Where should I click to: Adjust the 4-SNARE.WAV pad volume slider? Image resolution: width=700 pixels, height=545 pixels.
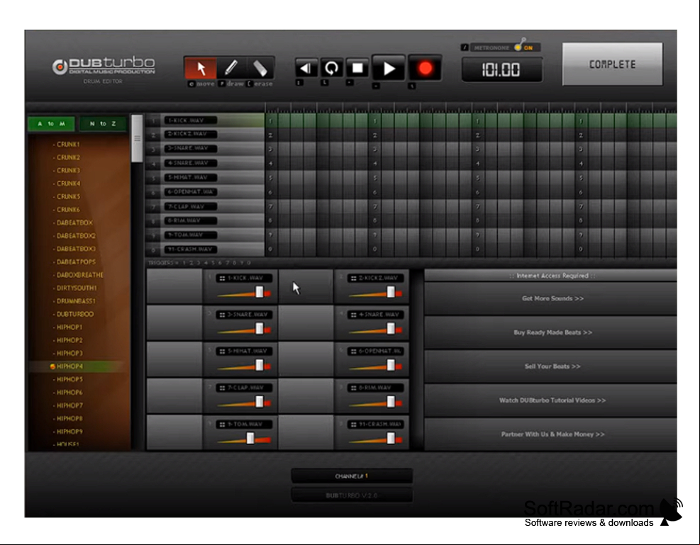pyautogui.click(x=391, y=329)
